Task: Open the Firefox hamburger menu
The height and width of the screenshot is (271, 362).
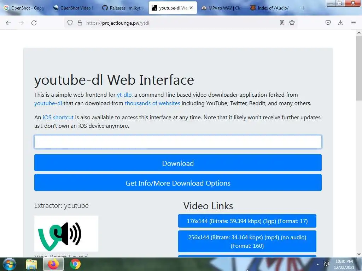Action: 354,23
